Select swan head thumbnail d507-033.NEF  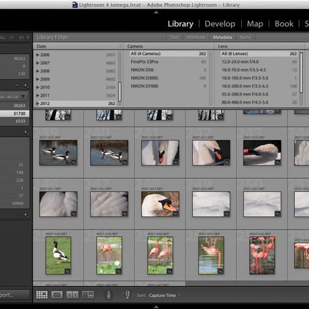coord(160,204)
